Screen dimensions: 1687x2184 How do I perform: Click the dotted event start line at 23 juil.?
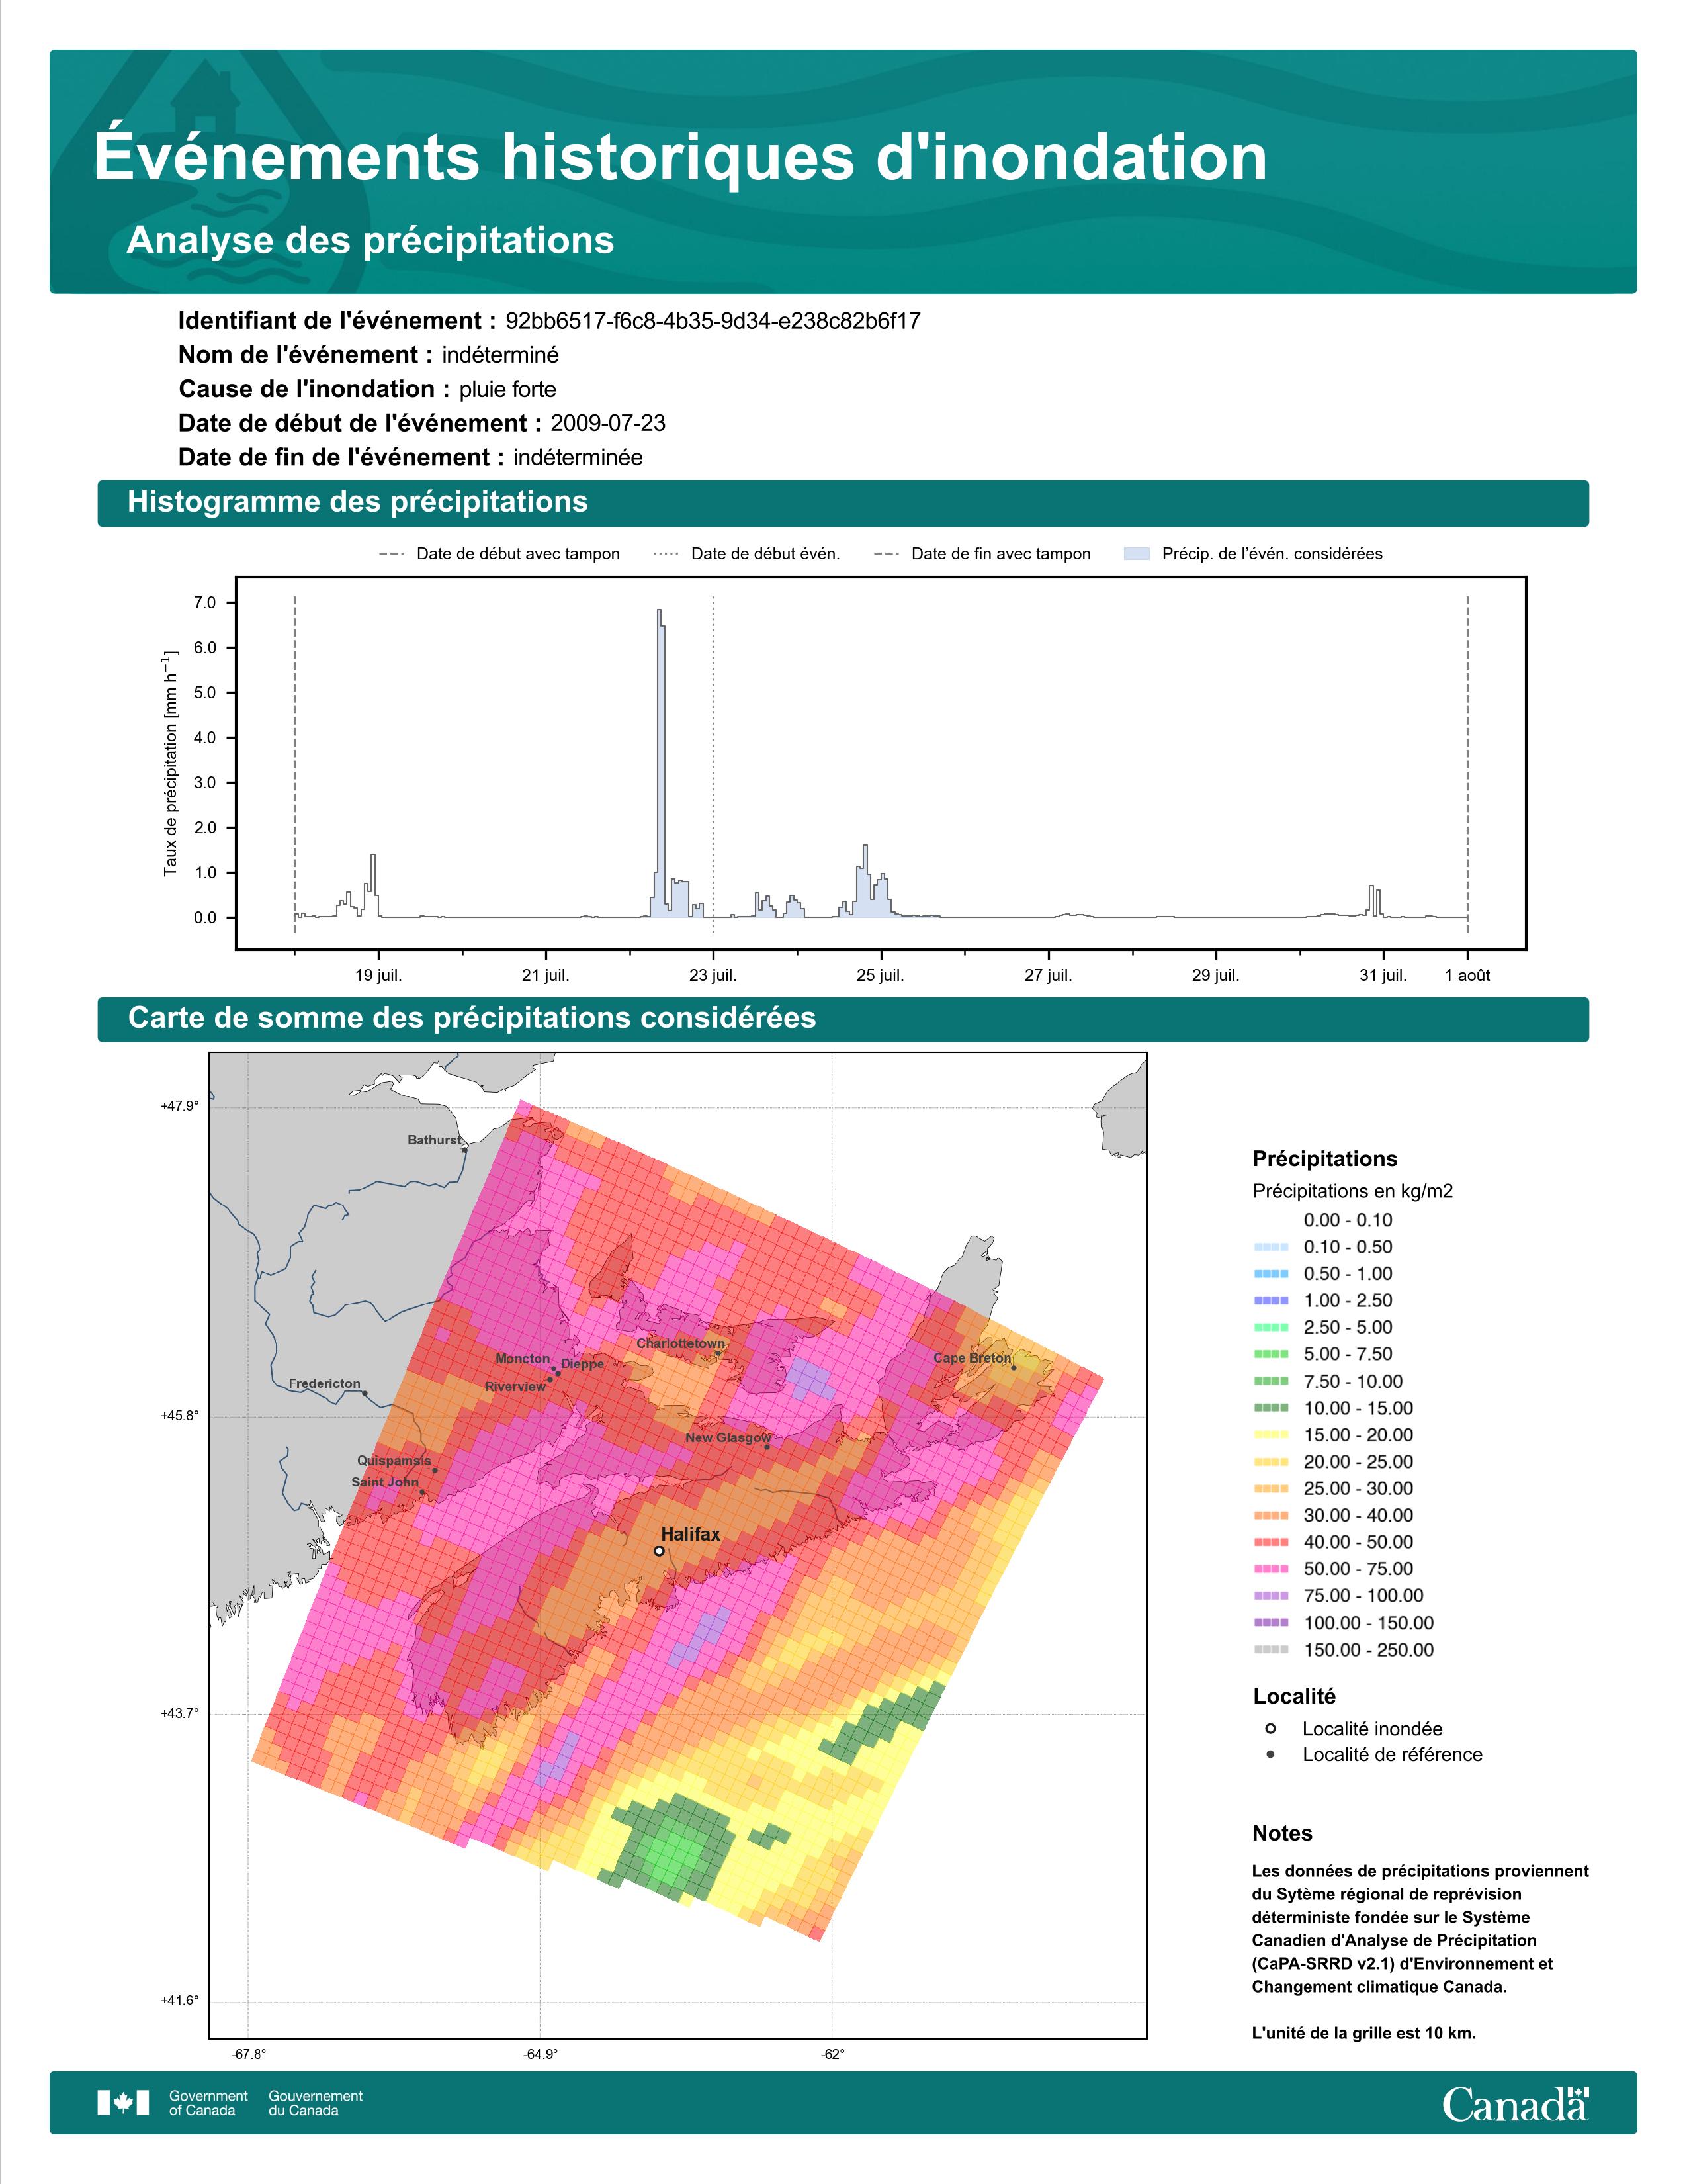(x=713, y=765)
